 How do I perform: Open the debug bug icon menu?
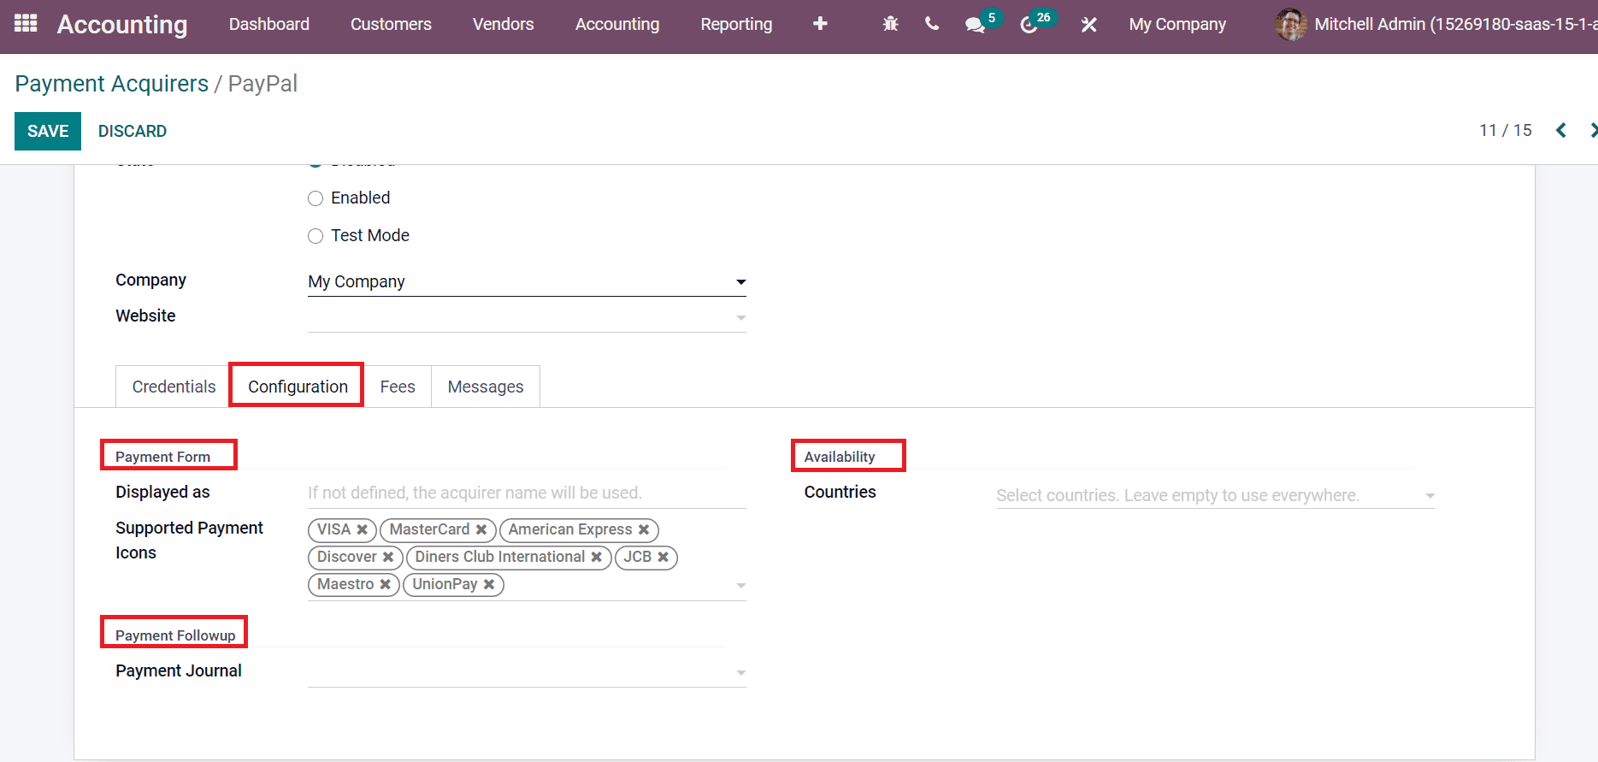tap(890, 24)
